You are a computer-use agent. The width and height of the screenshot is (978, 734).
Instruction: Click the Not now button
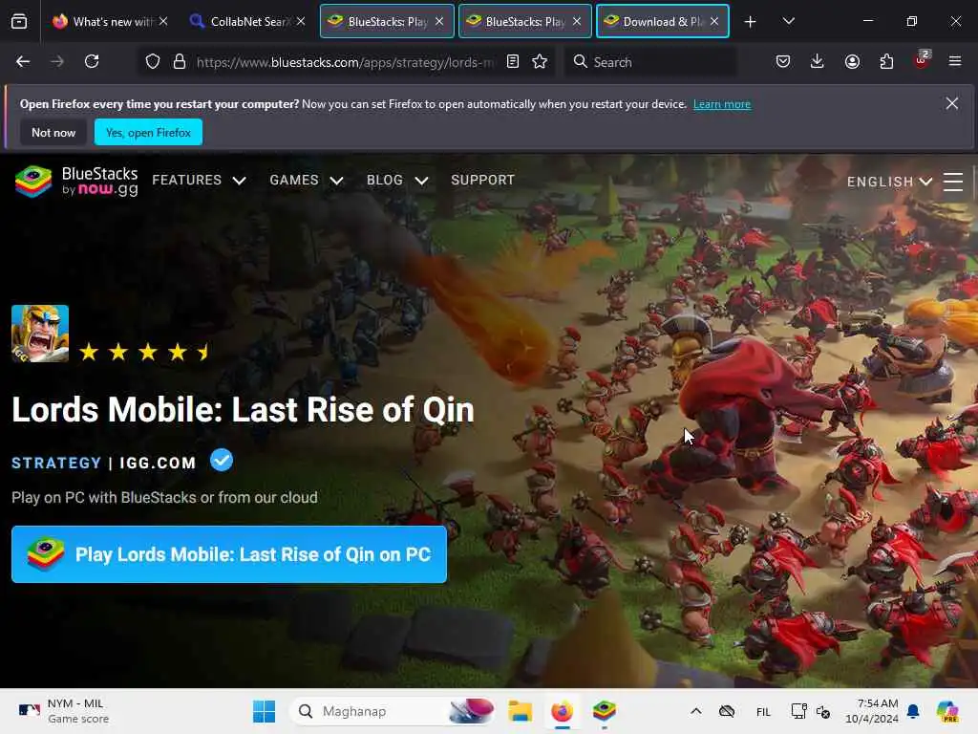[53, 132]
